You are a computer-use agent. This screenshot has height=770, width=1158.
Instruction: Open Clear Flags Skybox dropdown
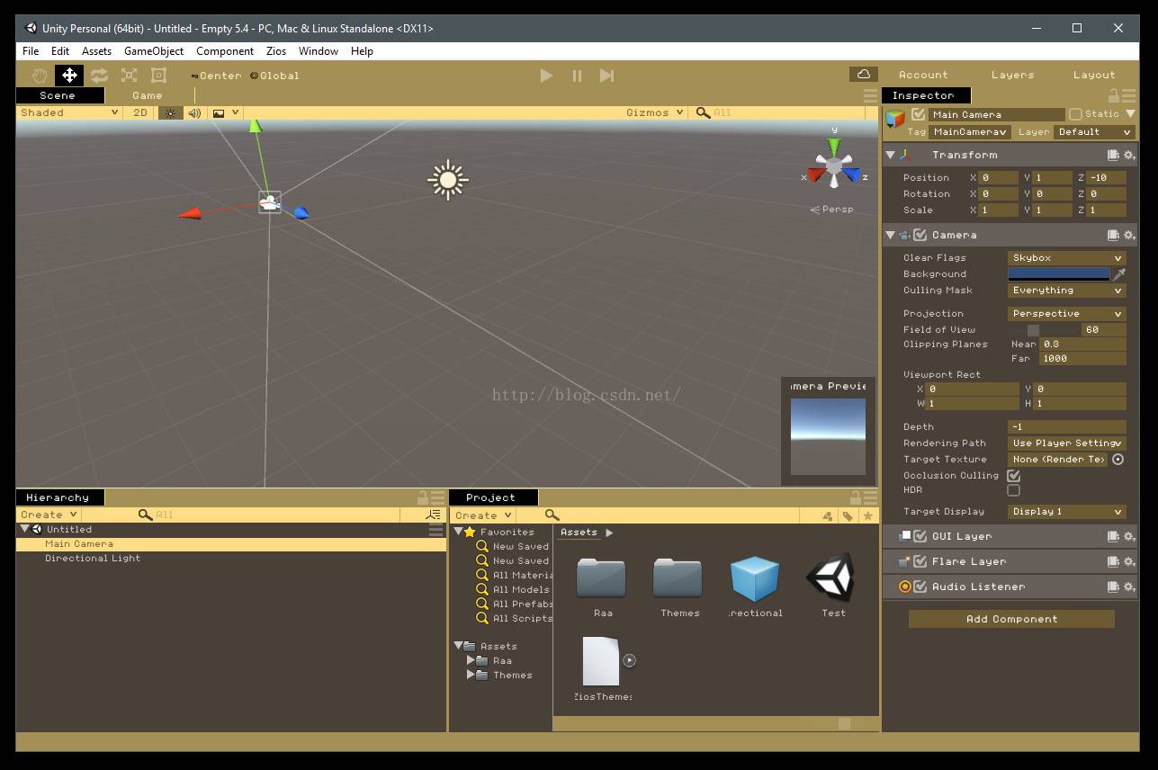1067,258
